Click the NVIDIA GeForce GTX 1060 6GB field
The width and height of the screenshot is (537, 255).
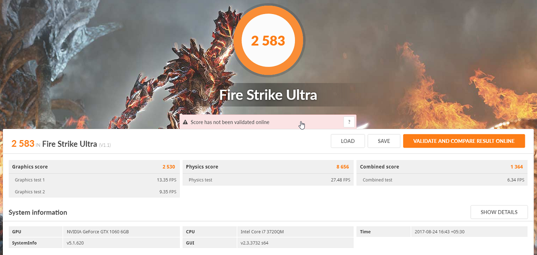click(x=121, y=232)
